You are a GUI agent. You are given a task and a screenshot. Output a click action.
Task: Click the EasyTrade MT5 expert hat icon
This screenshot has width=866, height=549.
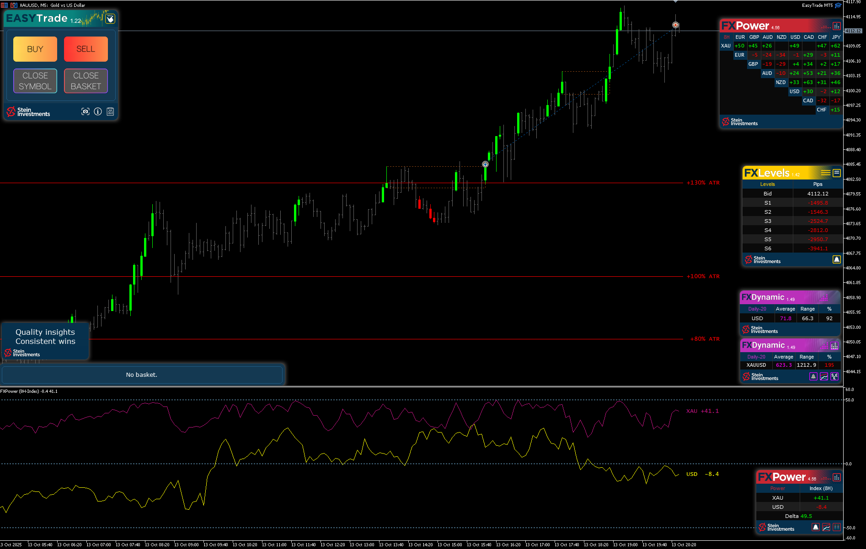(838, 5)
